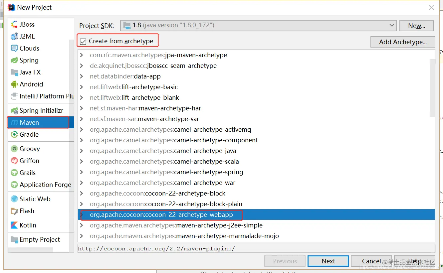Click the Previous button
This screenshot has height=273, width=443.
pos(285,261)
